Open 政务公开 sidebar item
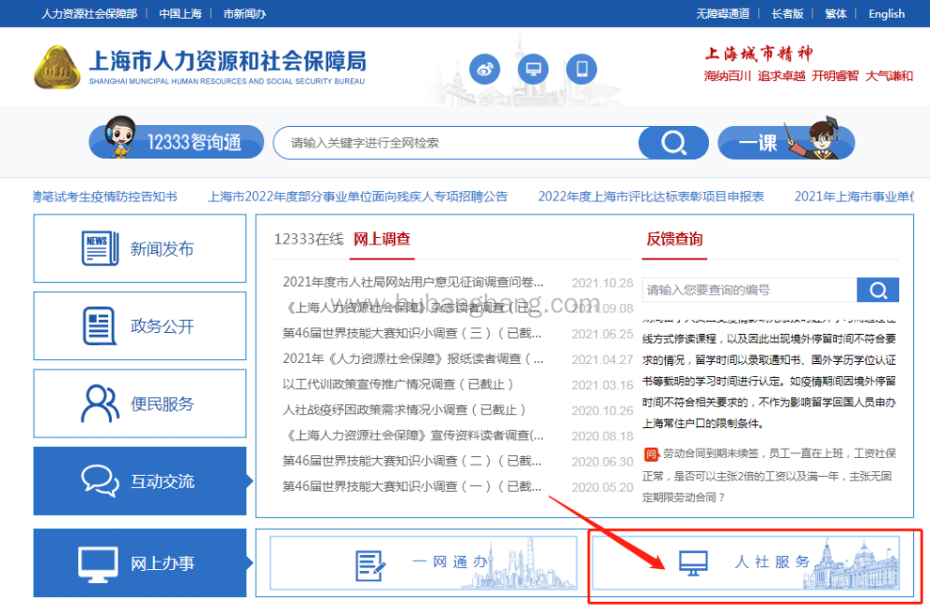Viewport: 930px width, 612px height. click(x=140, y=327)
